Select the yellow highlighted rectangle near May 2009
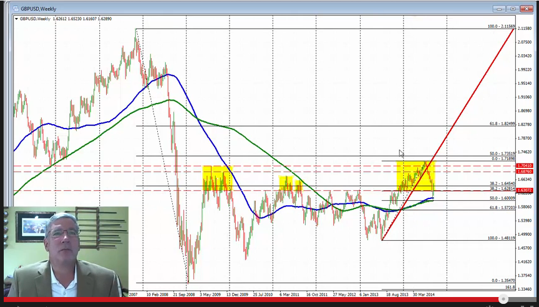The height and width of the screenshot is (307, 539). tap(218, 178)
